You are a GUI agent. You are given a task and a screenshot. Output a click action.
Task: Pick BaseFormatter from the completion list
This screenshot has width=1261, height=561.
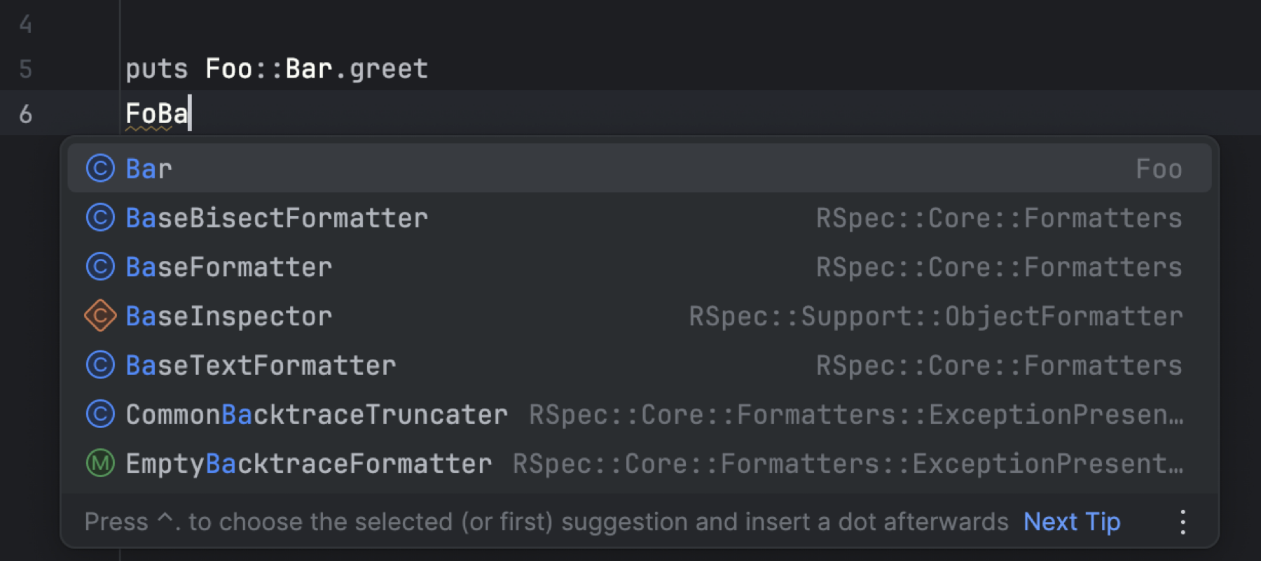tap(229, 267)
